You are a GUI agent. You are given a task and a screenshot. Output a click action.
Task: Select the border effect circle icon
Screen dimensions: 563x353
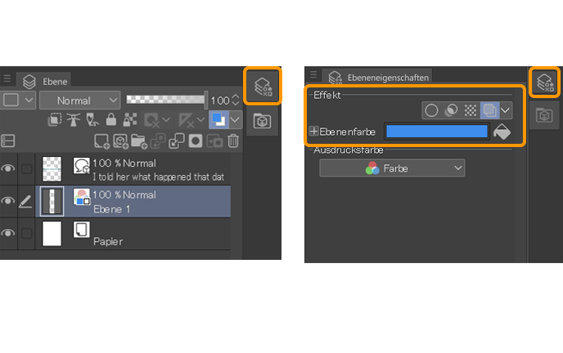pos(431,110)
